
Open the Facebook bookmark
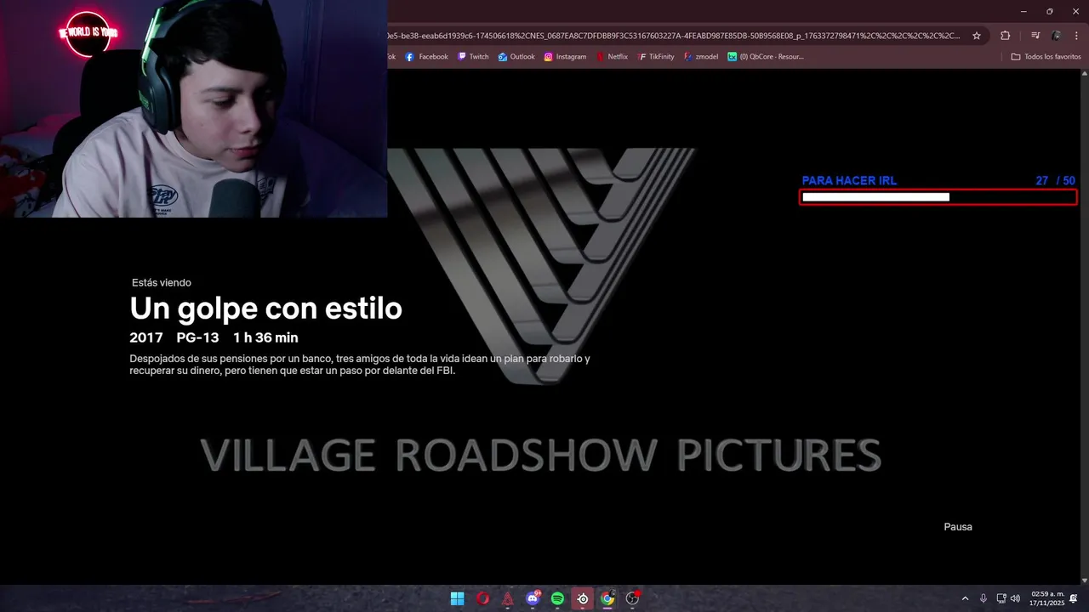(x=427, y=57)
